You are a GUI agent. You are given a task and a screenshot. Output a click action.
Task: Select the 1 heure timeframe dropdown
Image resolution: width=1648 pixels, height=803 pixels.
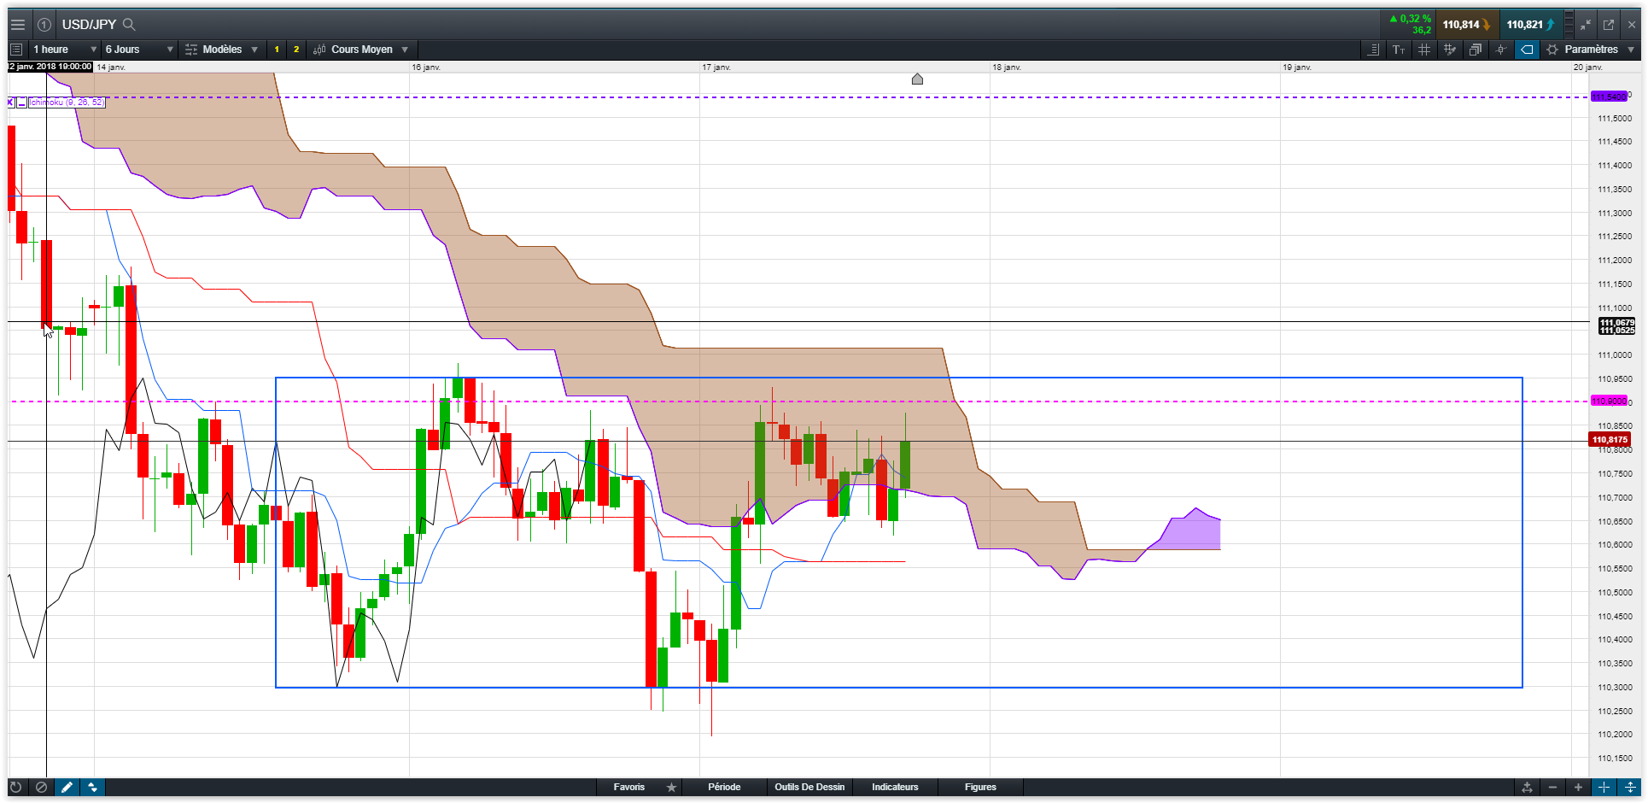[65, 50]
